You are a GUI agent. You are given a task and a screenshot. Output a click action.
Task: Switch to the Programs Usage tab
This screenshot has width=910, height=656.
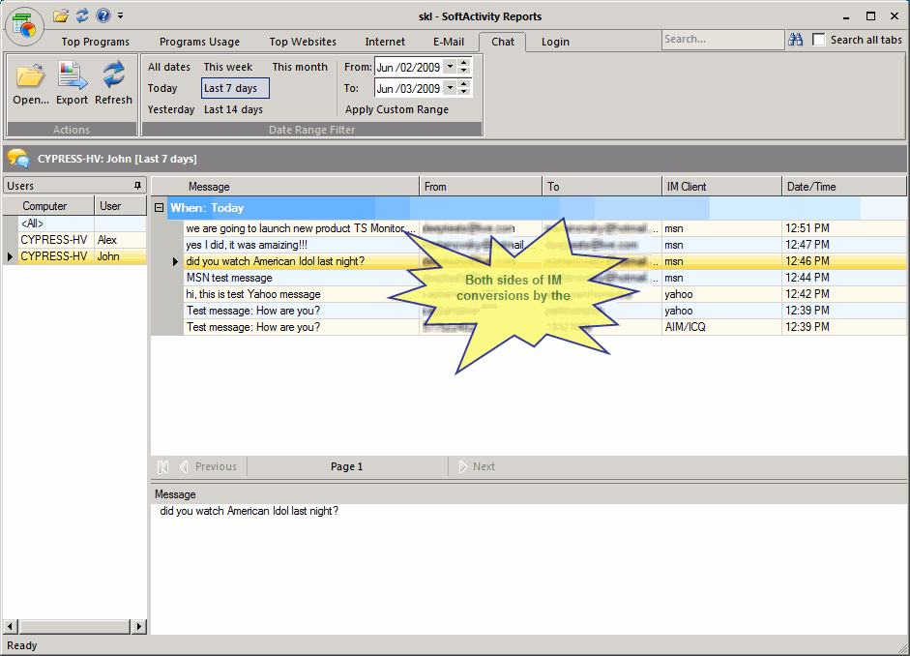pos(199,42)
